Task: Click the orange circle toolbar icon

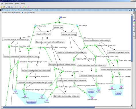Action: (x=23, y=7)
